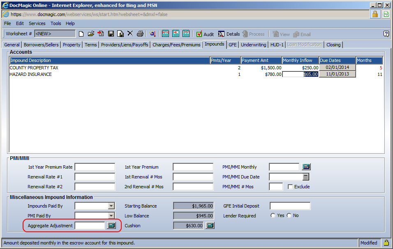
Task: Open the File menu
Action: (7, 23)
